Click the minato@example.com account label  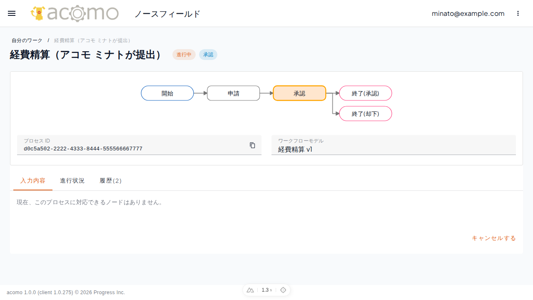(468, 13)
